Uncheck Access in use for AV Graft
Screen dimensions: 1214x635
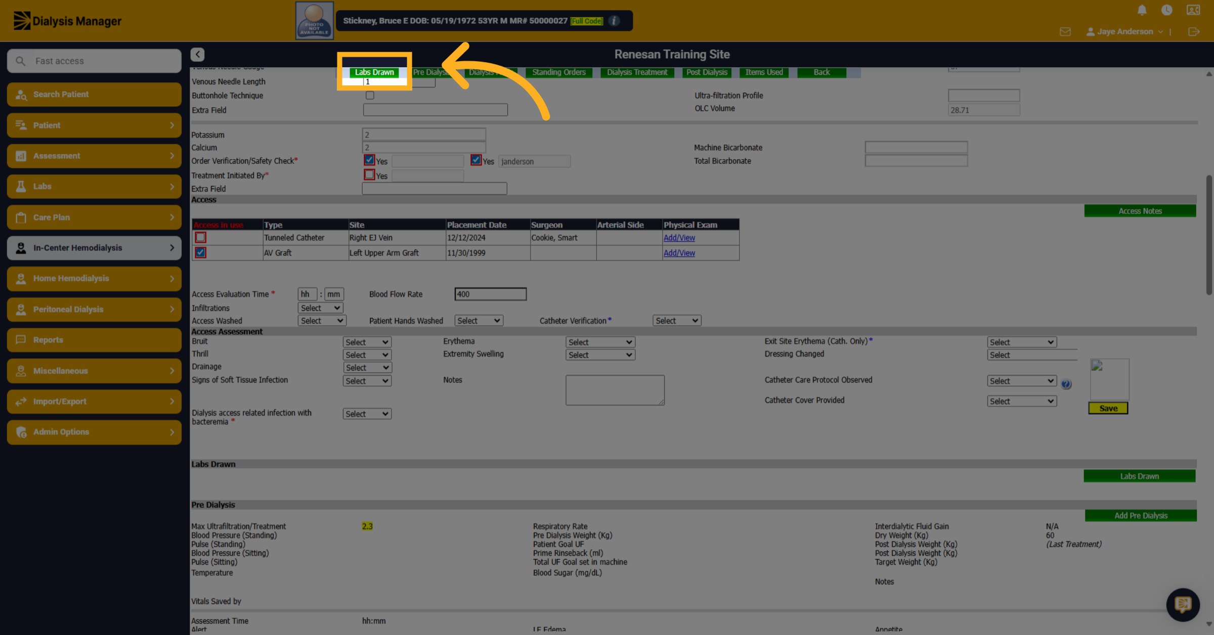[200, 252]
